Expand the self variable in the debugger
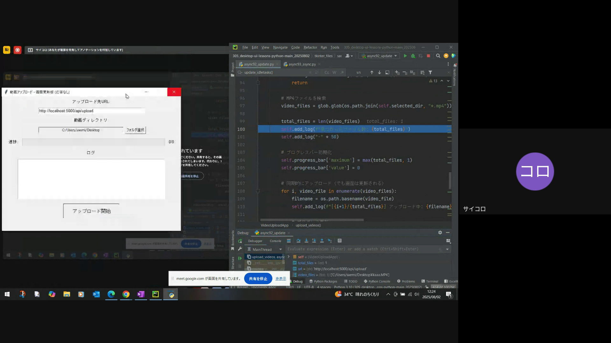 click(x=289, y=257)
